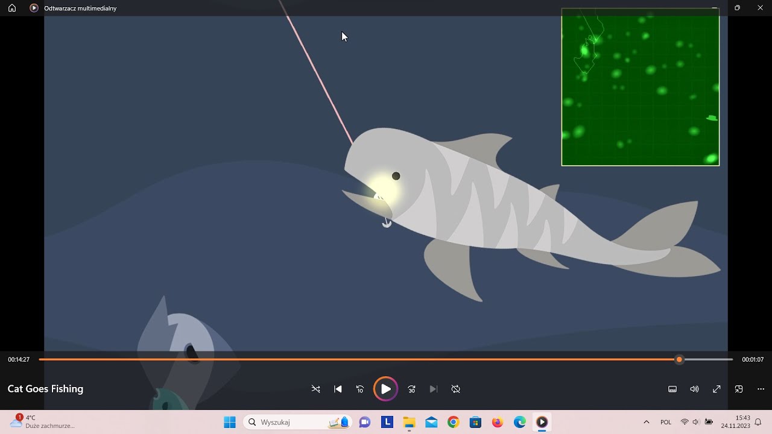Open the Wi-Fi network settings icon
Image resolution: width=772 pixels, height=434 pixels.
[685, 422]
